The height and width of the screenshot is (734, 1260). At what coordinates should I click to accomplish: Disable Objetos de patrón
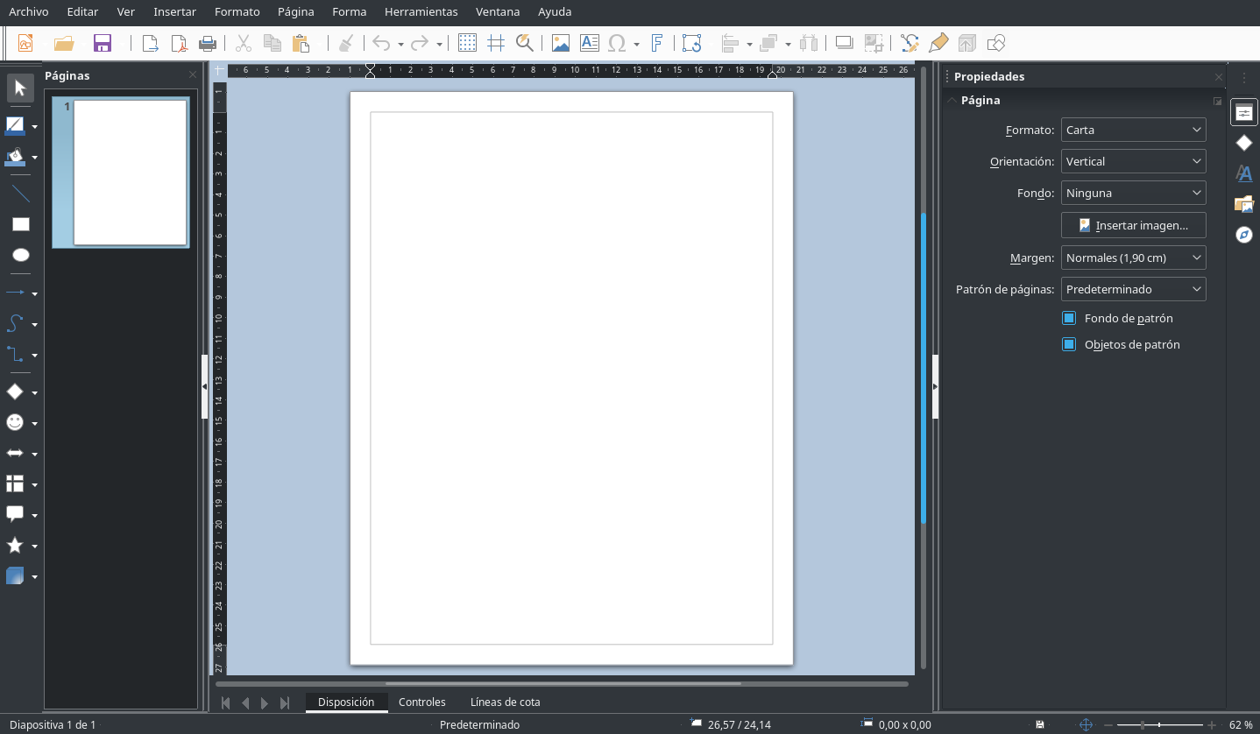pos(1068,344)
